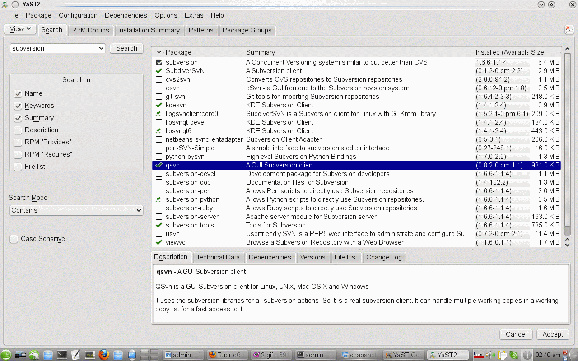Screen dimensions: 578x361
Task: Click the status icon of libgsvnclientcore0
Action: pyautogui.click(x=159, y=114)
